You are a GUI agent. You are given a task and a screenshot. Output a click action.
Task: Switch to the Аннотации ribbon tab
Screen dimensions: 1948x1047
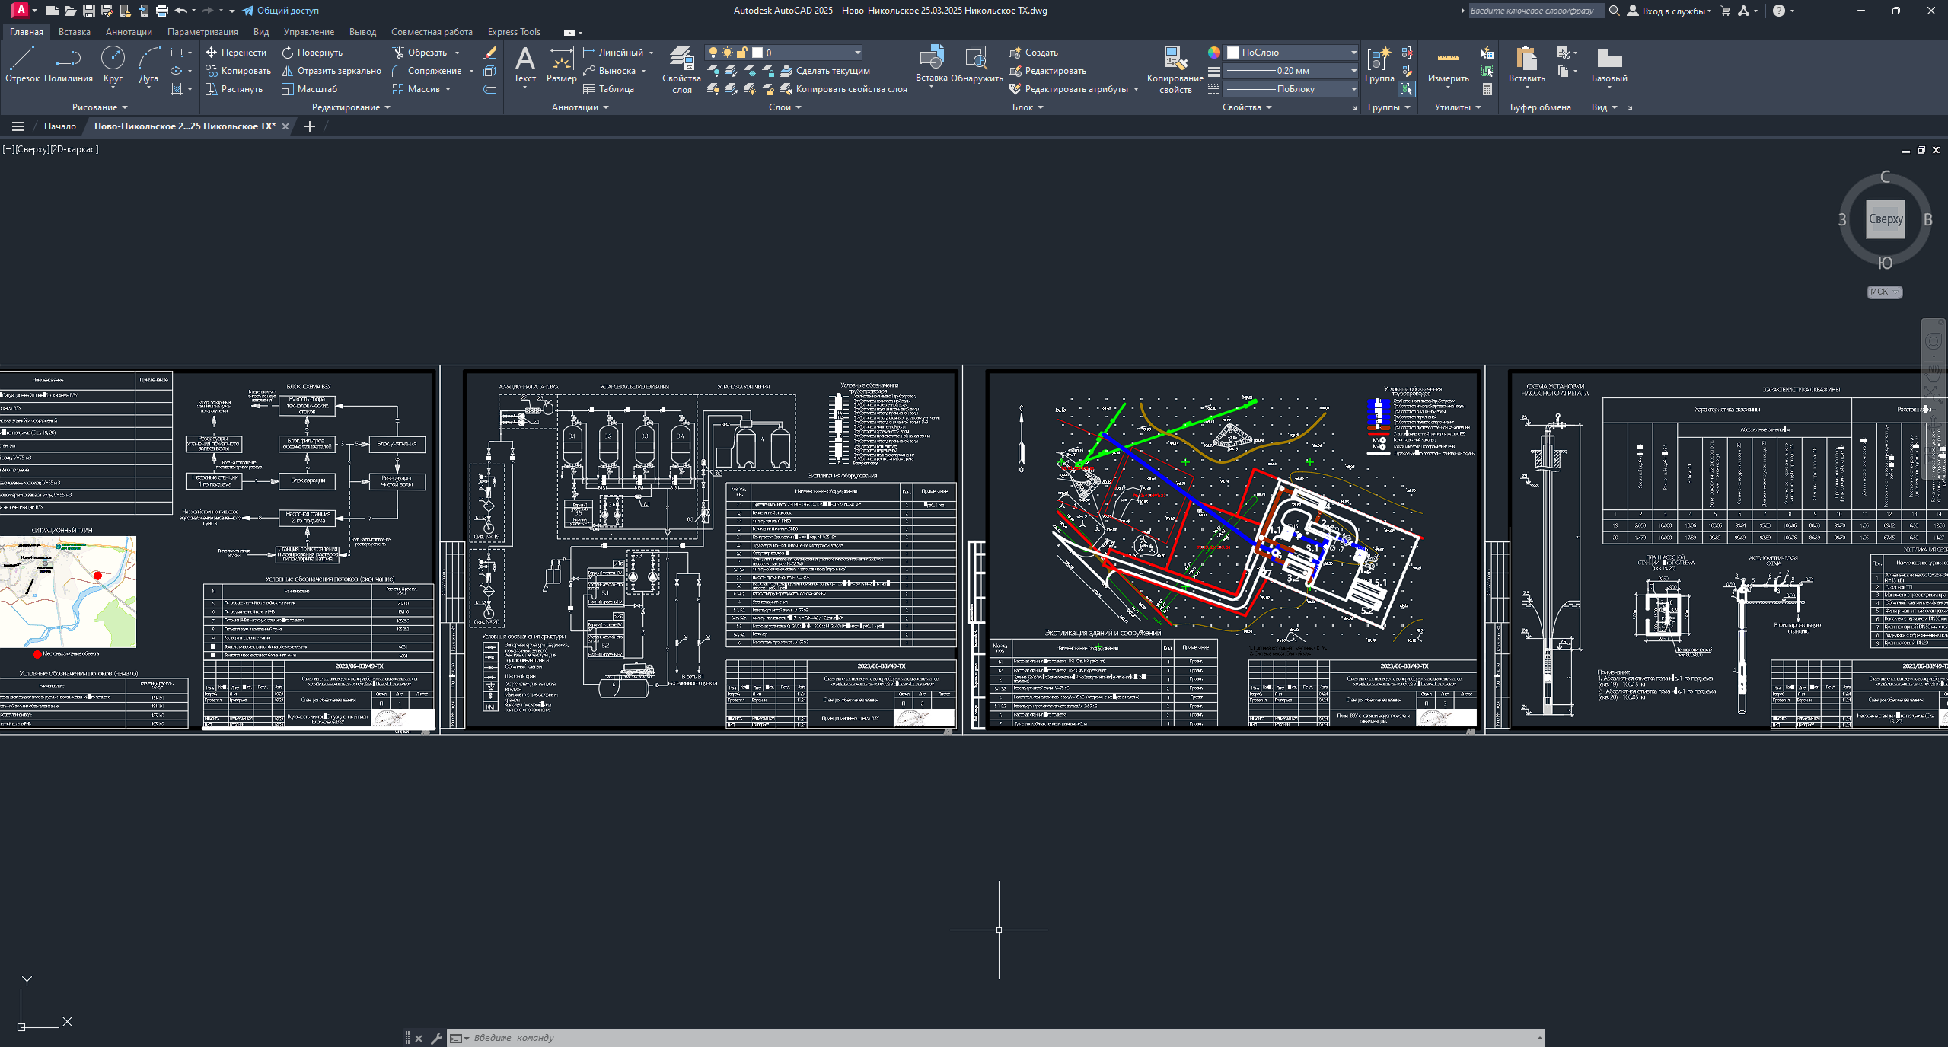129,32
